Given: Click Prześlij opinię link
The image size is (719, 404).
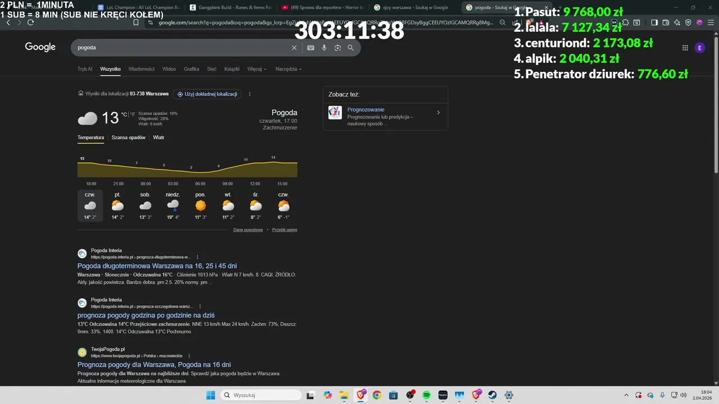Looking at the screenshot, I should (285, 230).
